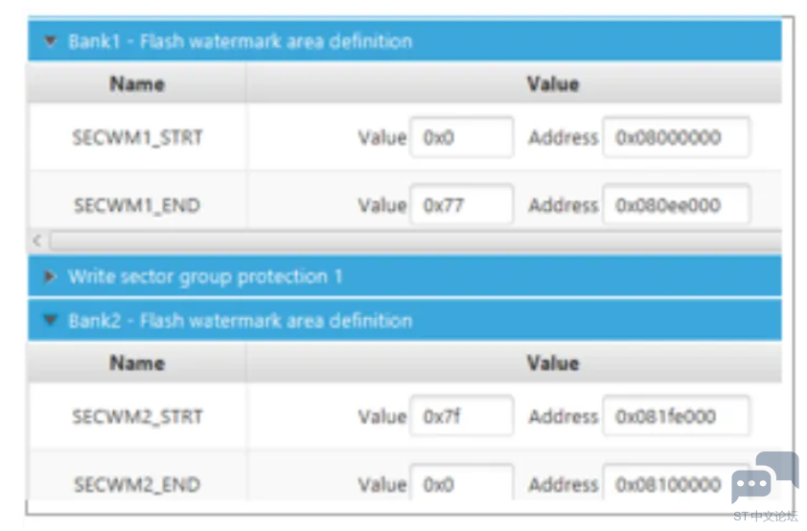Viewport: 807px width, 531px height.
Task: Select the SECWM2_STRT row name
Action: pos(137,417)
